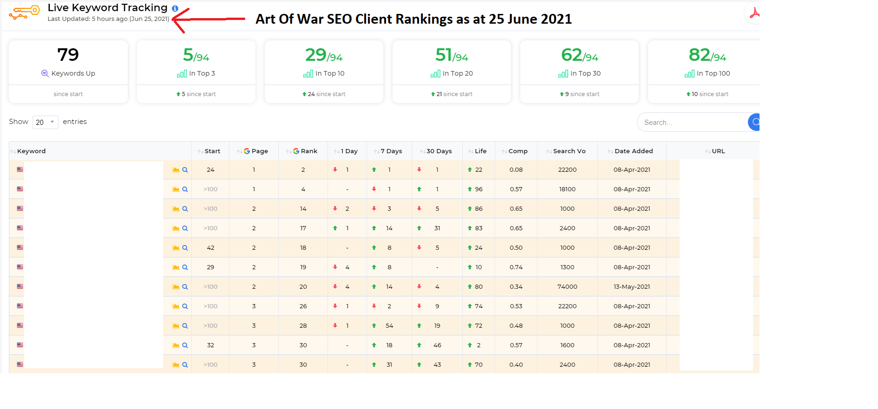Open chart icon for the rank 19 row
This screenshot has width=878, height=409.
click(176, 267)
